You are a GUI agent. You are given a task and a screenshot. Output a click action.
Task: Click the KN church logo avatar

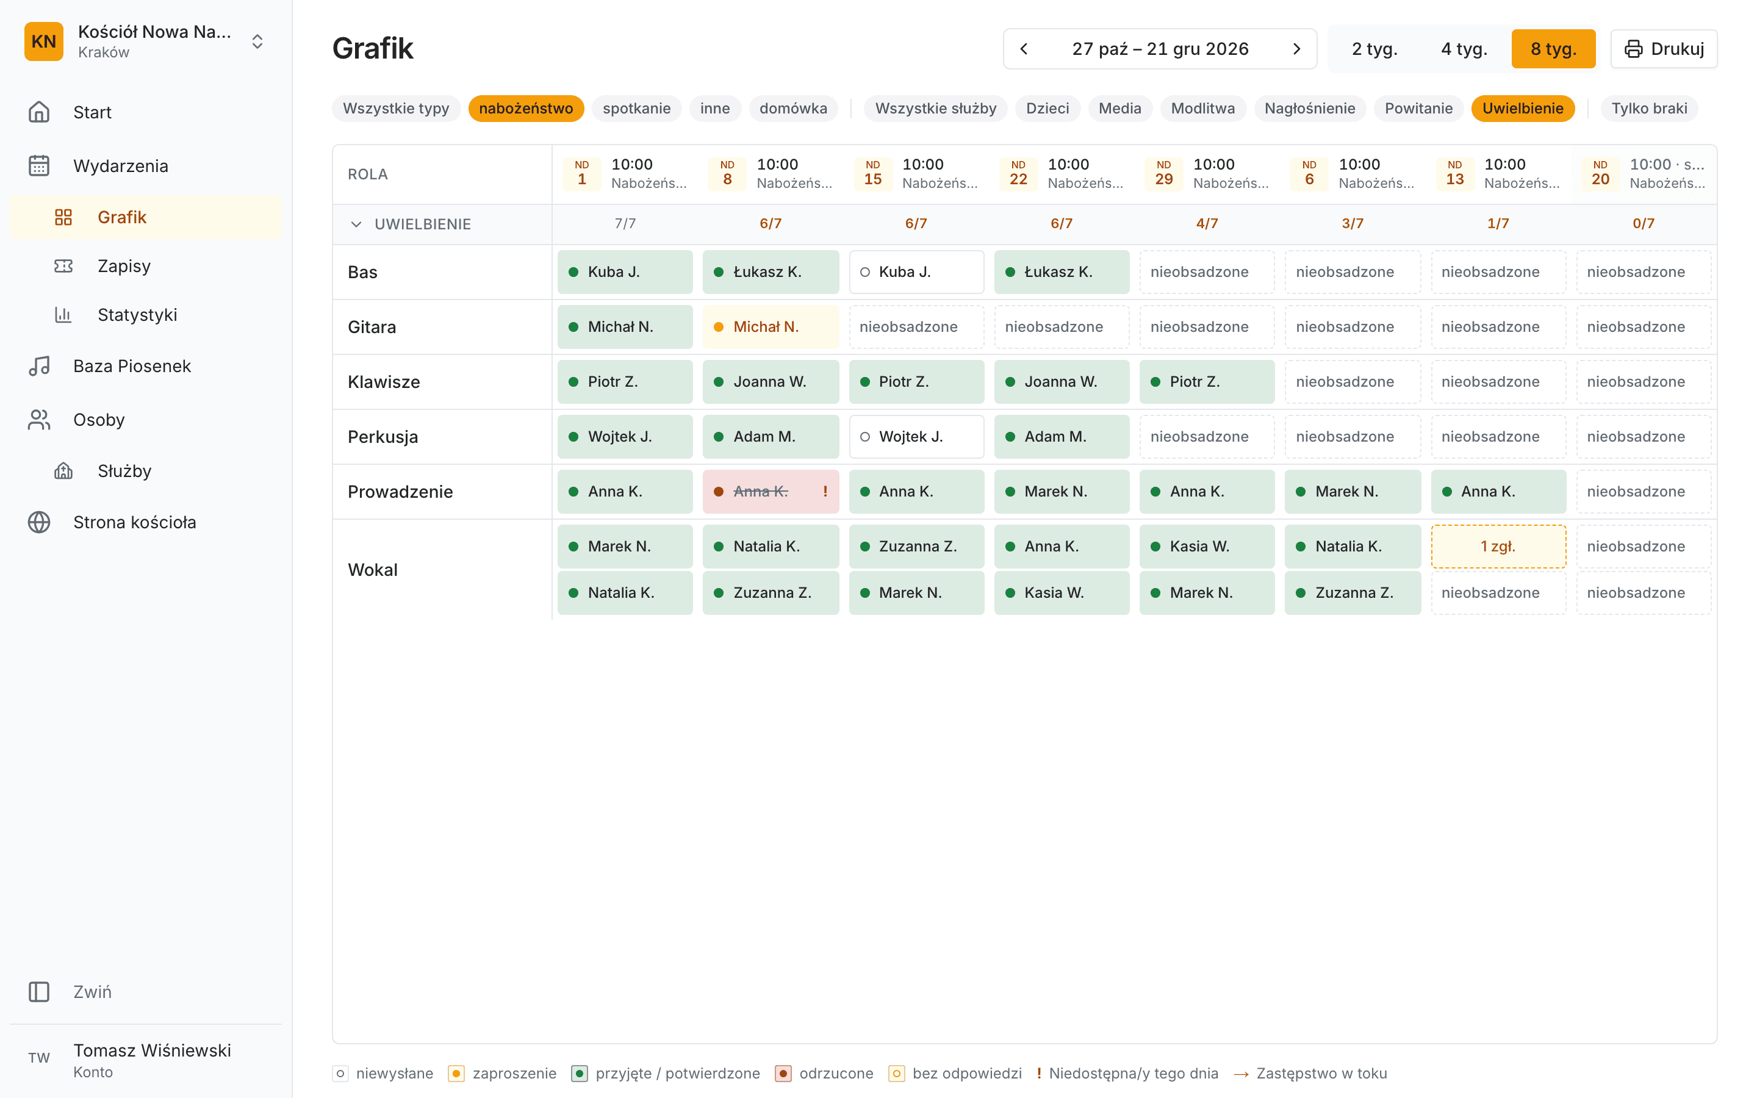click(x=43, y=41)
